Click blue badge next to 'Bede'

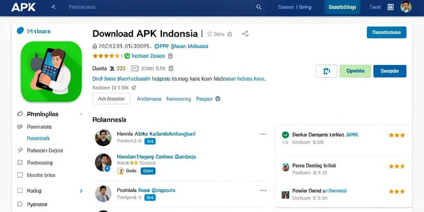[x=148, y=171]
